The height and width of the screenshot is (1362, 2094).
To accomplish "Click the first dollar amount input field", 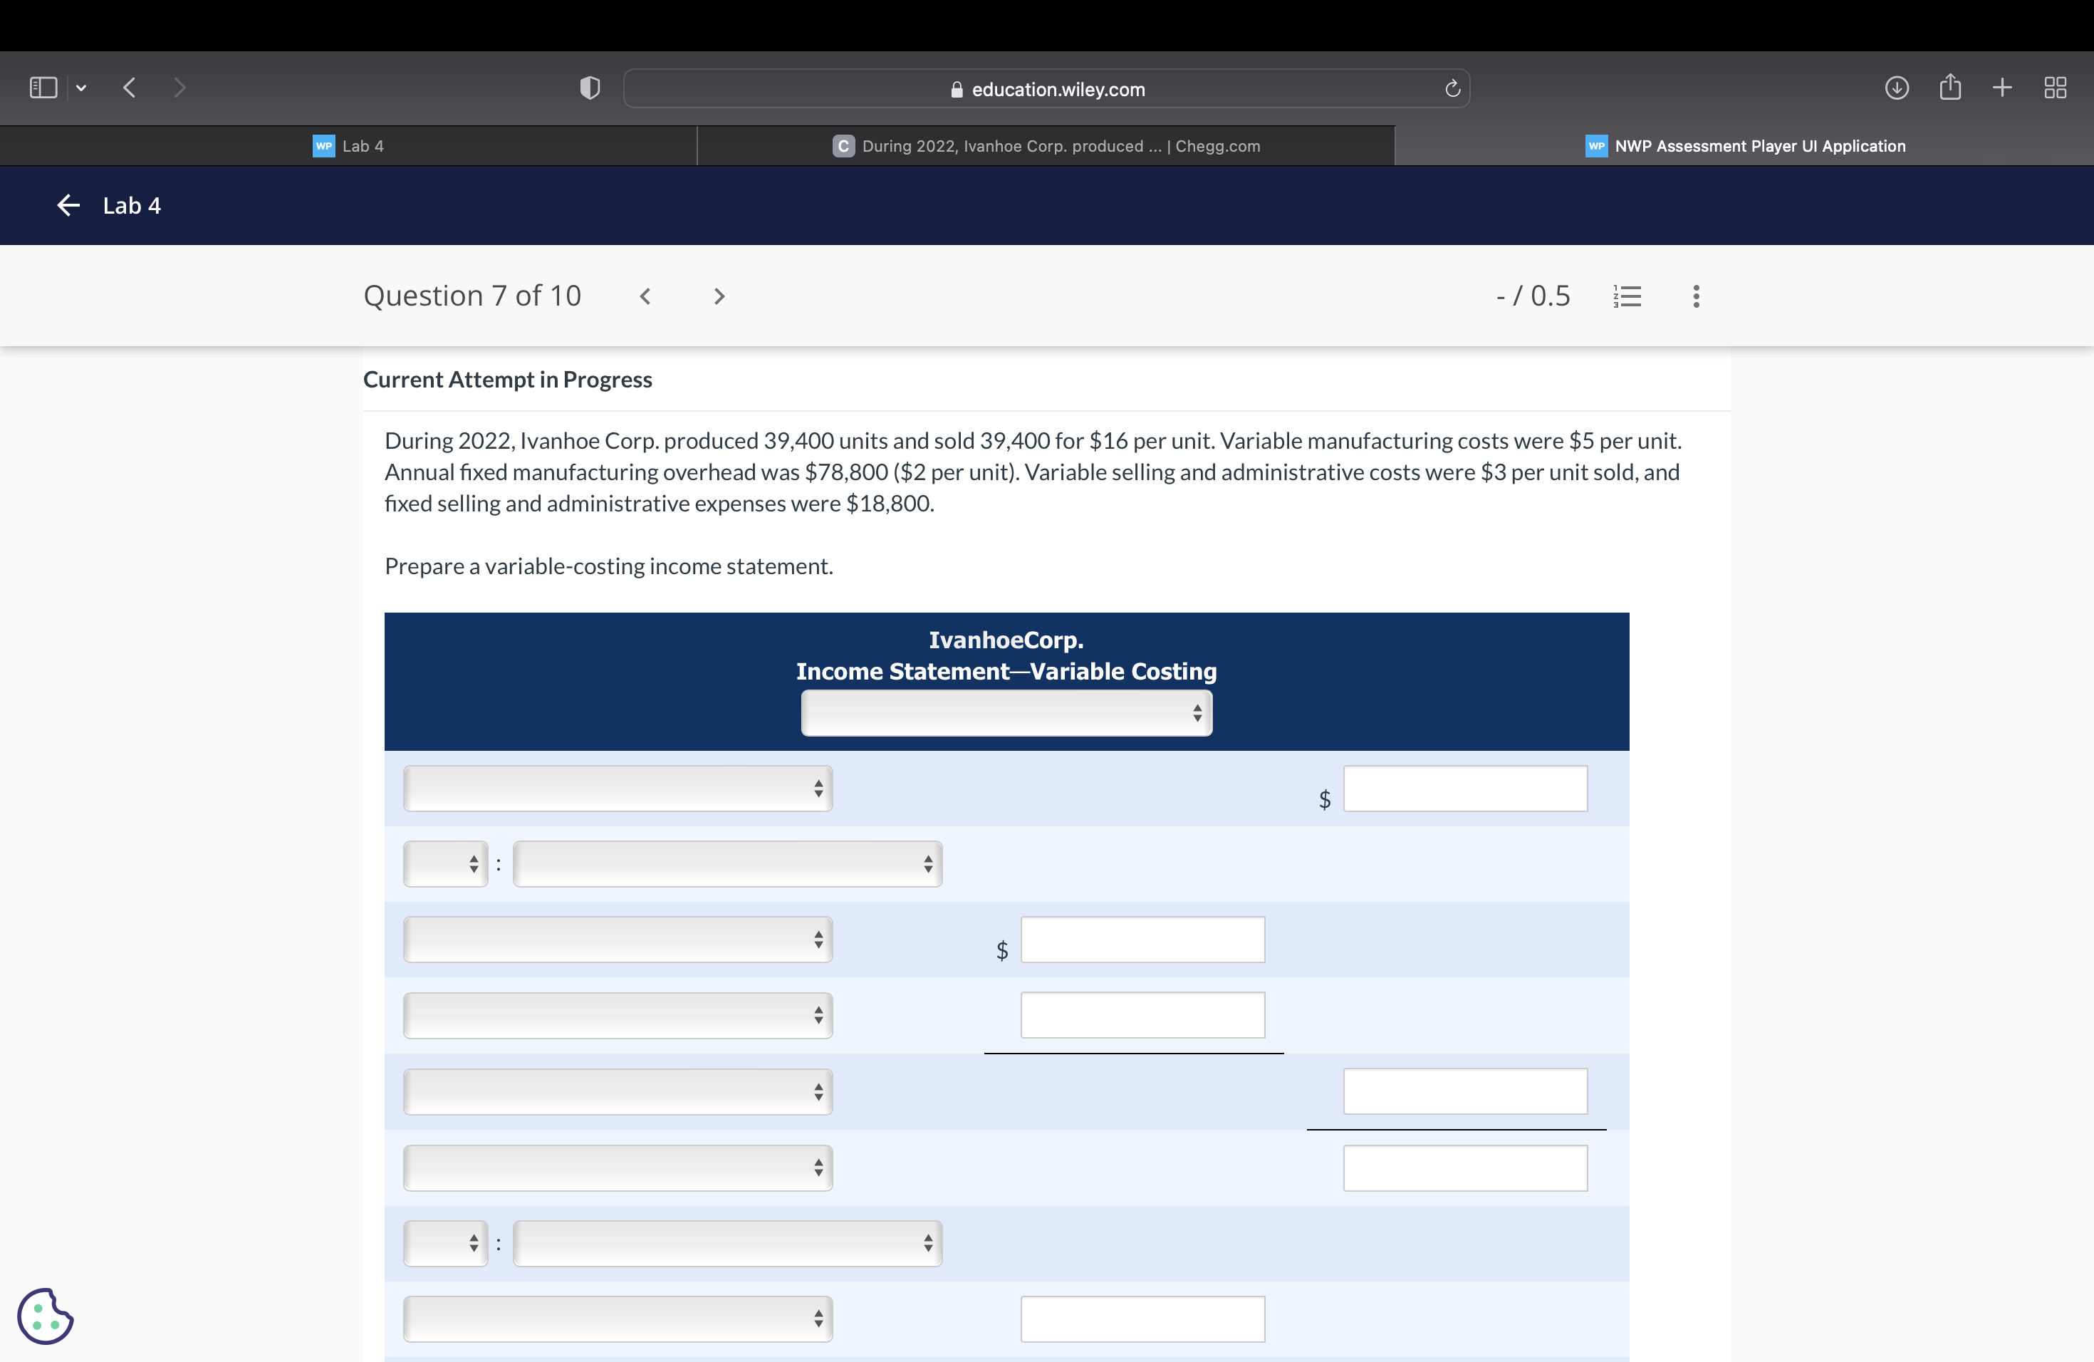I will 1465,789.
